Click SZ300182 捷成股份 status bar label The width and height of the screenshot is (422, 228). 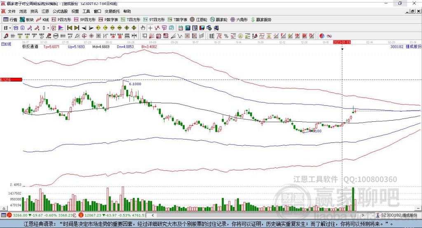tap(398, 215)
